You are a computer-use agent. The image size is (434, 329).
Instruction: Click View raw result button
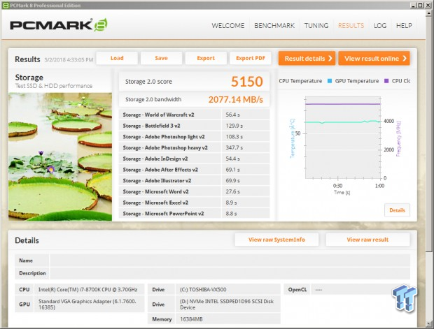click(367, 240)
